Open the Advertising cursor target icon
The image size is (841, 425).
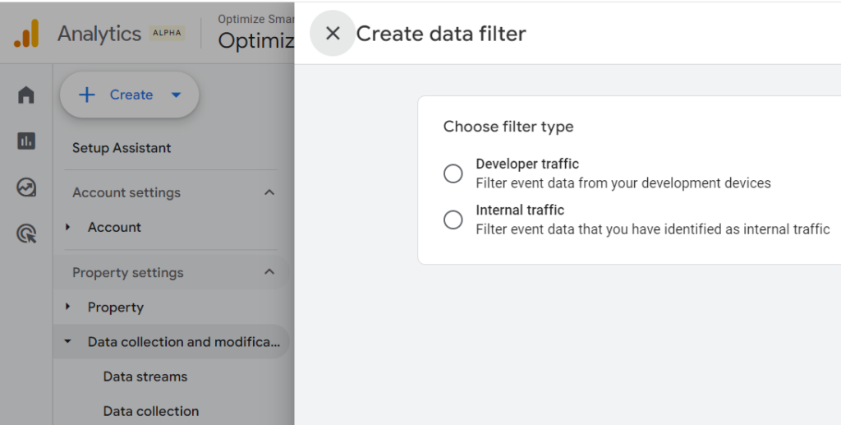tap(26, 234)
